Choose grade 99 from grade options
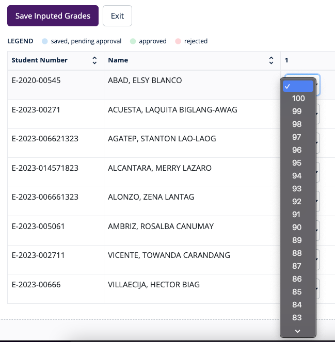335x342 pixels. pyautogui.click(x=297, y=111)
